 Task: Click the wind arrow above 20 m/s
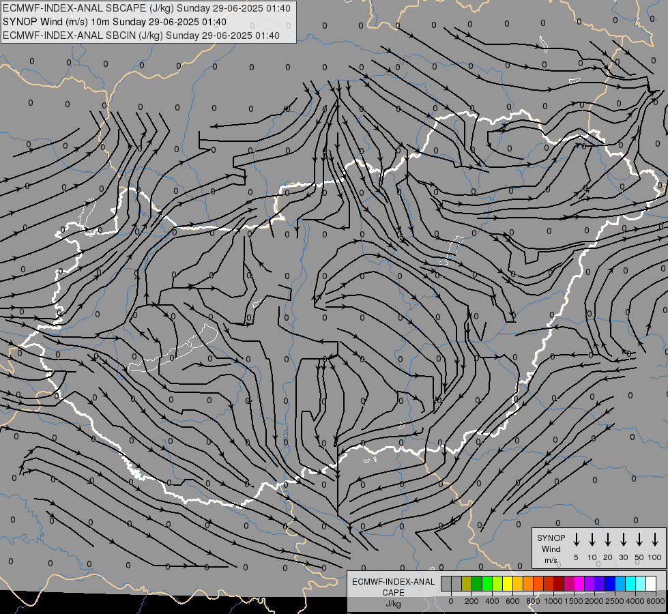coord(608,540)
